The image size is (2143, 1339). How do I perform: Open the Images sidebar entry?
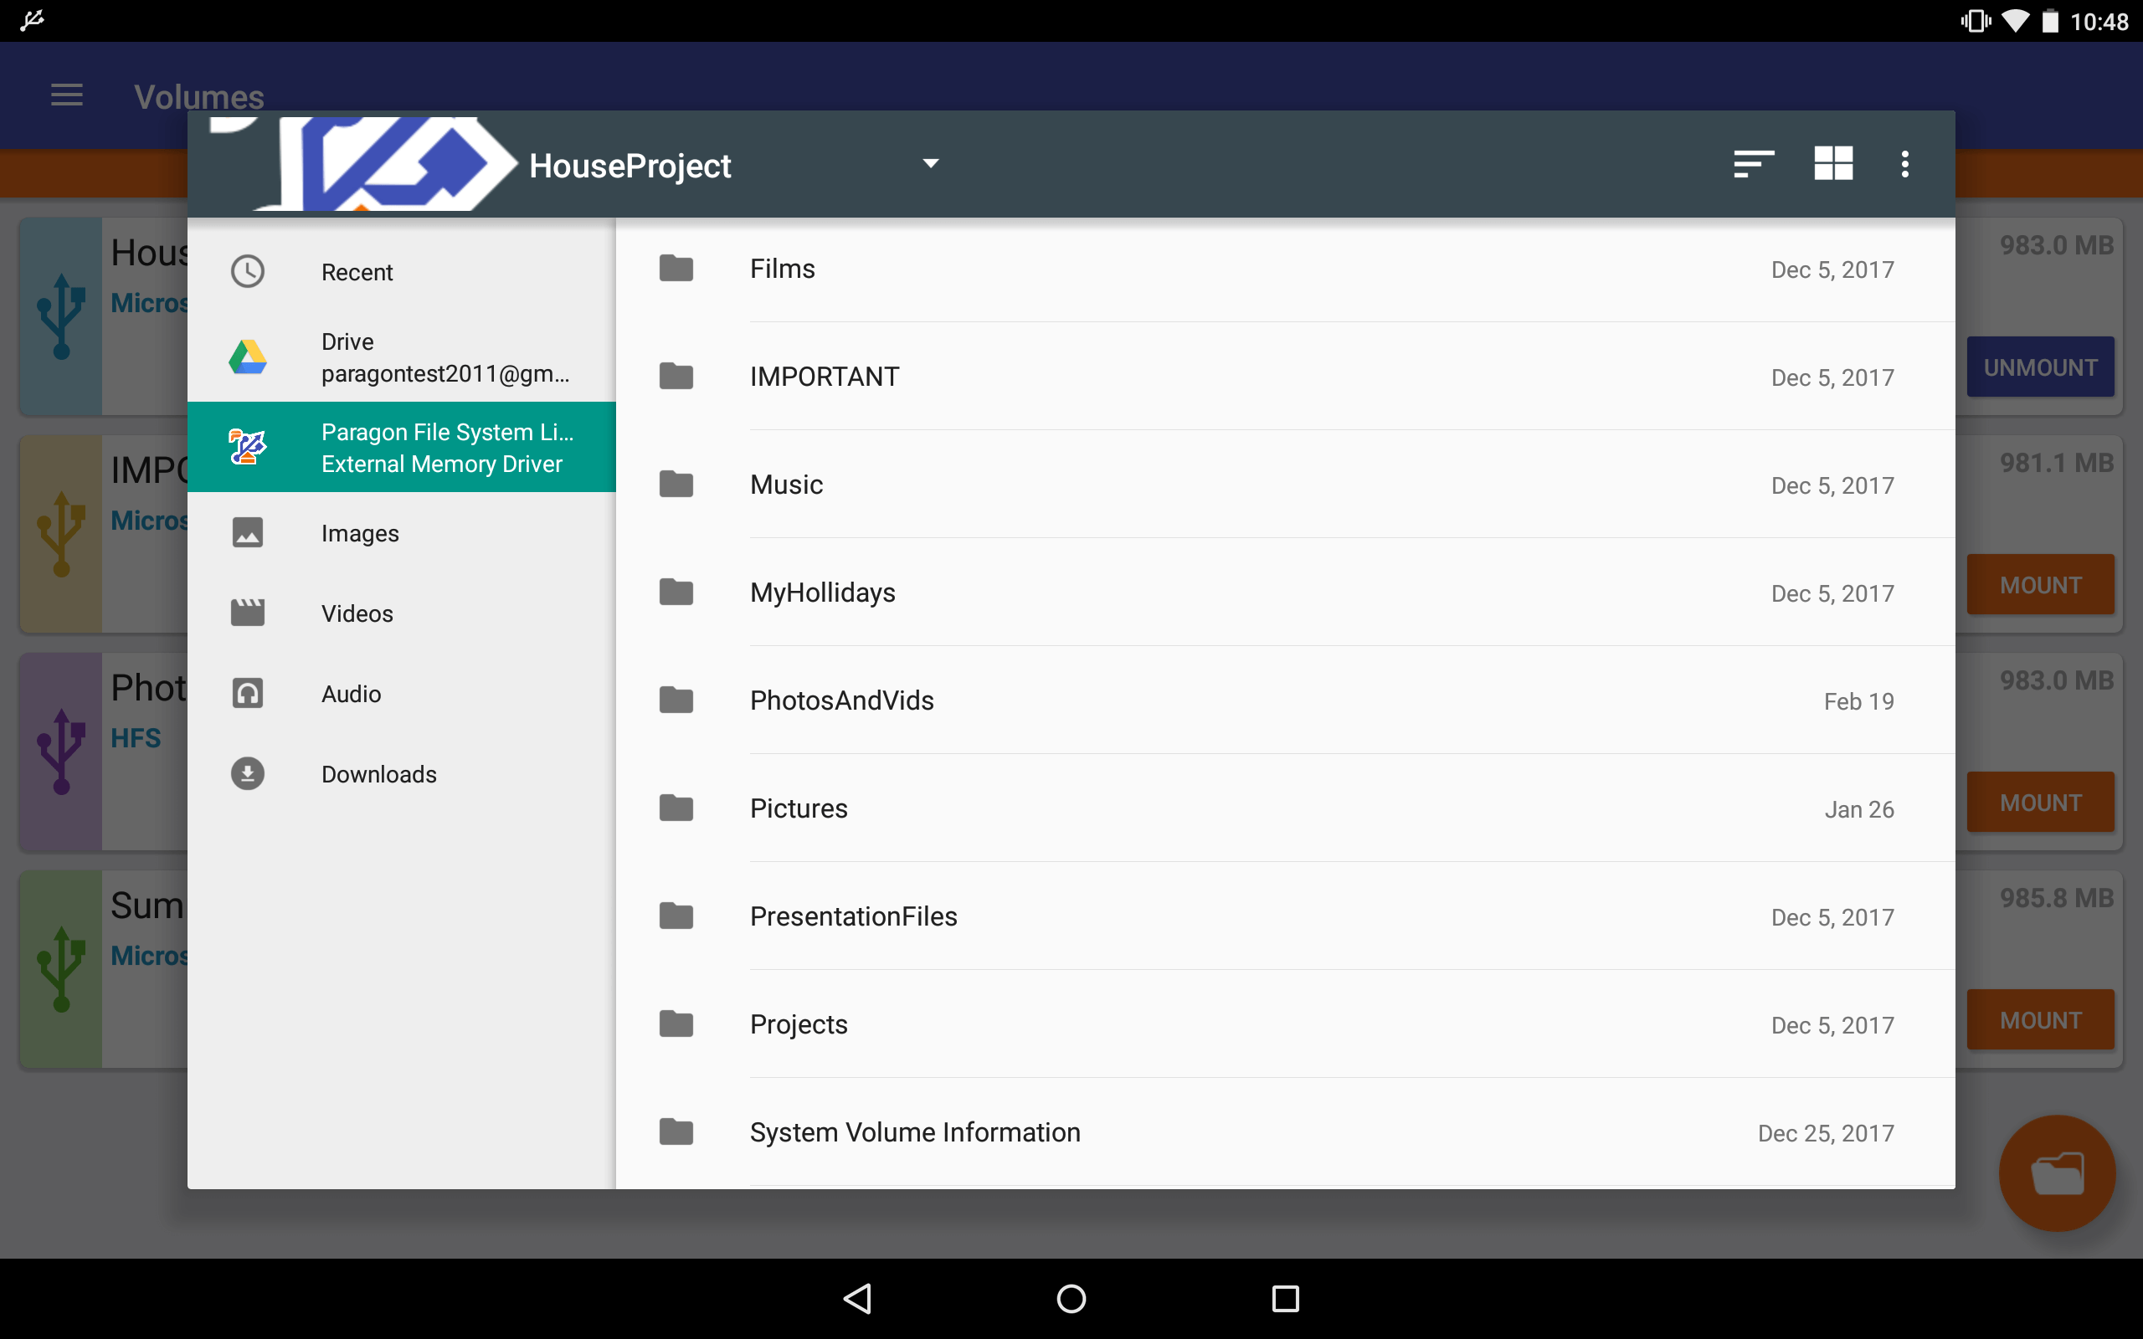(x=401, y=533)
